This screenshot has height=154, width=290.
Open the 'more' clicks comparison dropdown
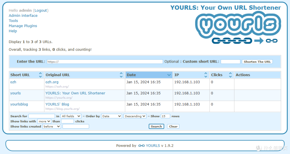[44, 121]
